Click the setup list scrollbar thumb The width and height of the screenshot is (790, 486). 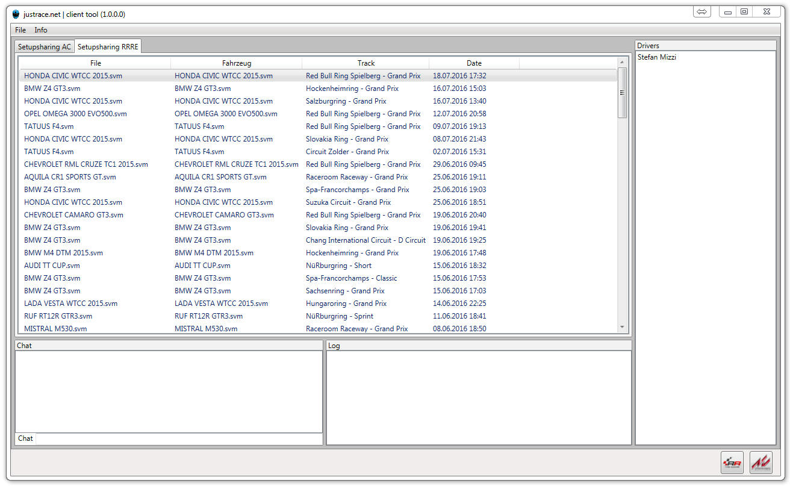point(622,92)
